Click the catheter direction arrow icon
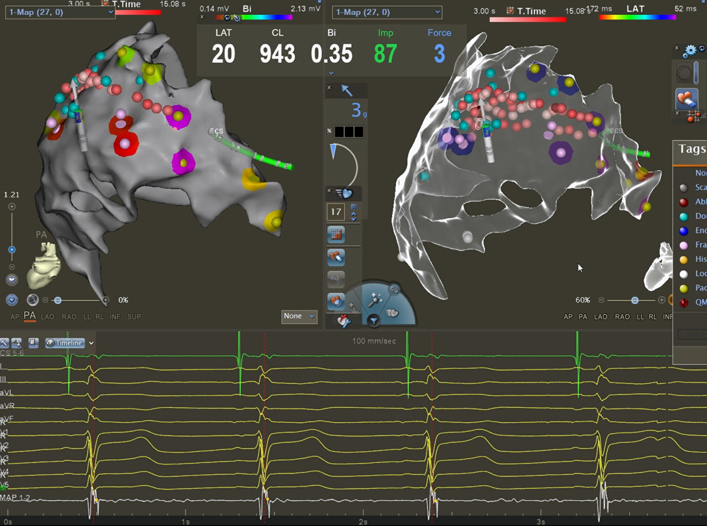This screenshot has width=707, height=526. pos(347,91)
